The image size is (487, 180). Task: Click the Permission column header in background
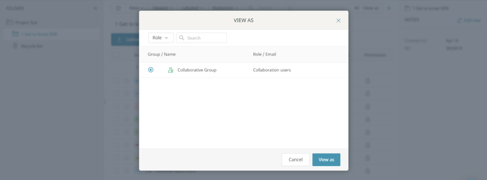375,55
